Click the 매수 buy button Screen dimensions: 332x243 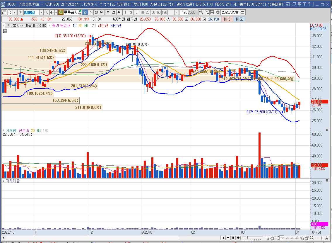(x=227, y=19)
